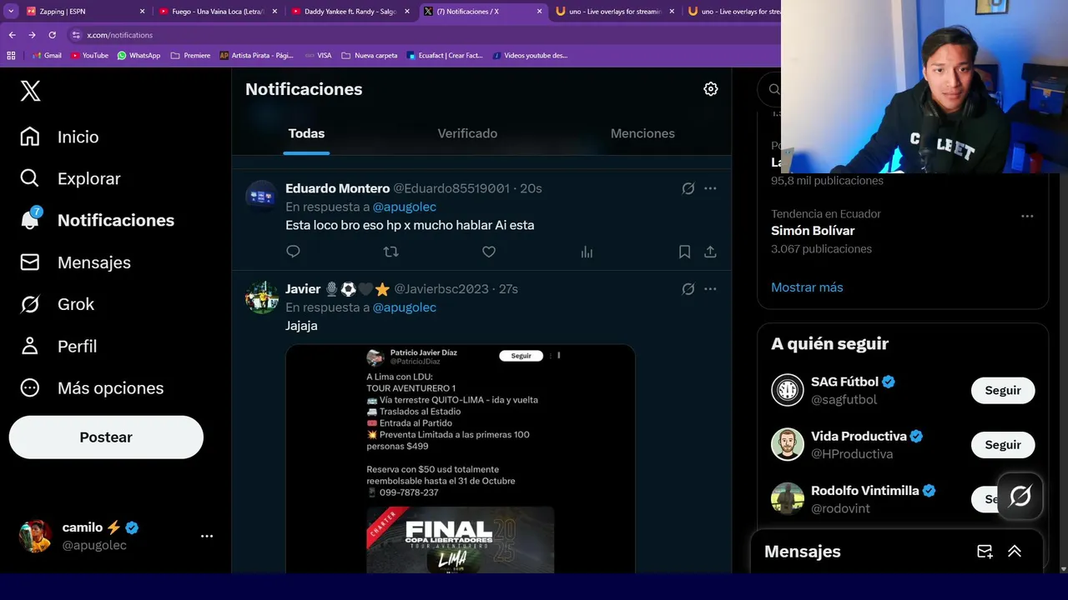Open Rodolfo Vintimilla's profile name

[865, 491]
